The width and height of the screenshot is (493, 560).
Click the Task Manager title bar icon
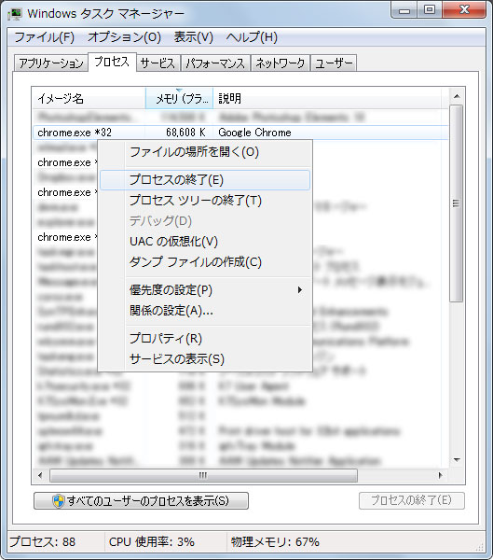click(15, 14)
